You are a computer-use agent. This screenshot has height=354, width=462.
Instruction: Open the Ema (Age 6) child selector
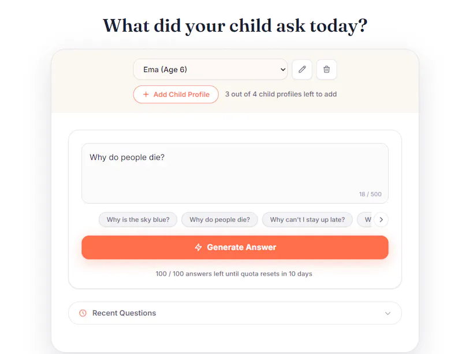pos(210,69)
